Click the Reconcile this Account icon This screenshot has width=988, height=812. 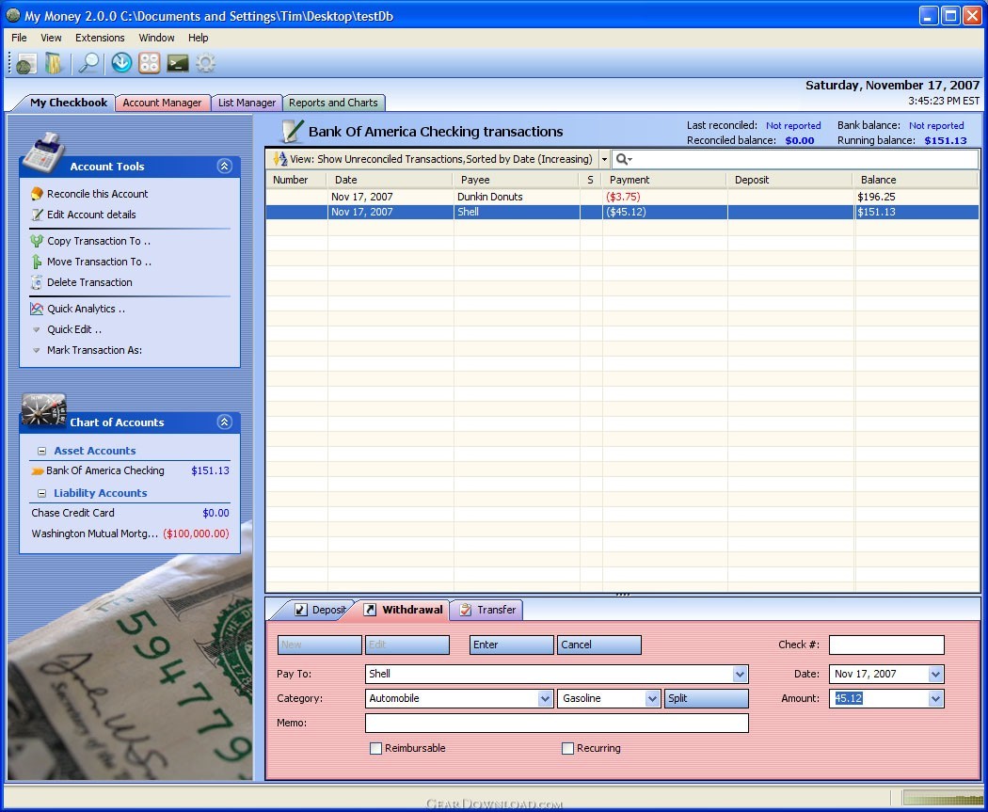[x=37, y=194]
